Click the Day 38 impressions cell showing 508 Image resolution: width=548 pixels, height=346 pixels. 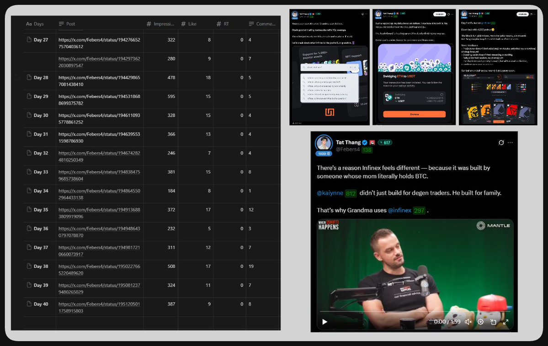point(161,270)
